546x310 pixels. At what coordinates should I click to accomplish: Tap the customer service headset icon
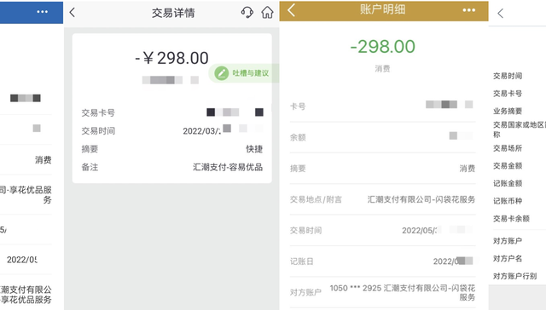tap(247, 13)
